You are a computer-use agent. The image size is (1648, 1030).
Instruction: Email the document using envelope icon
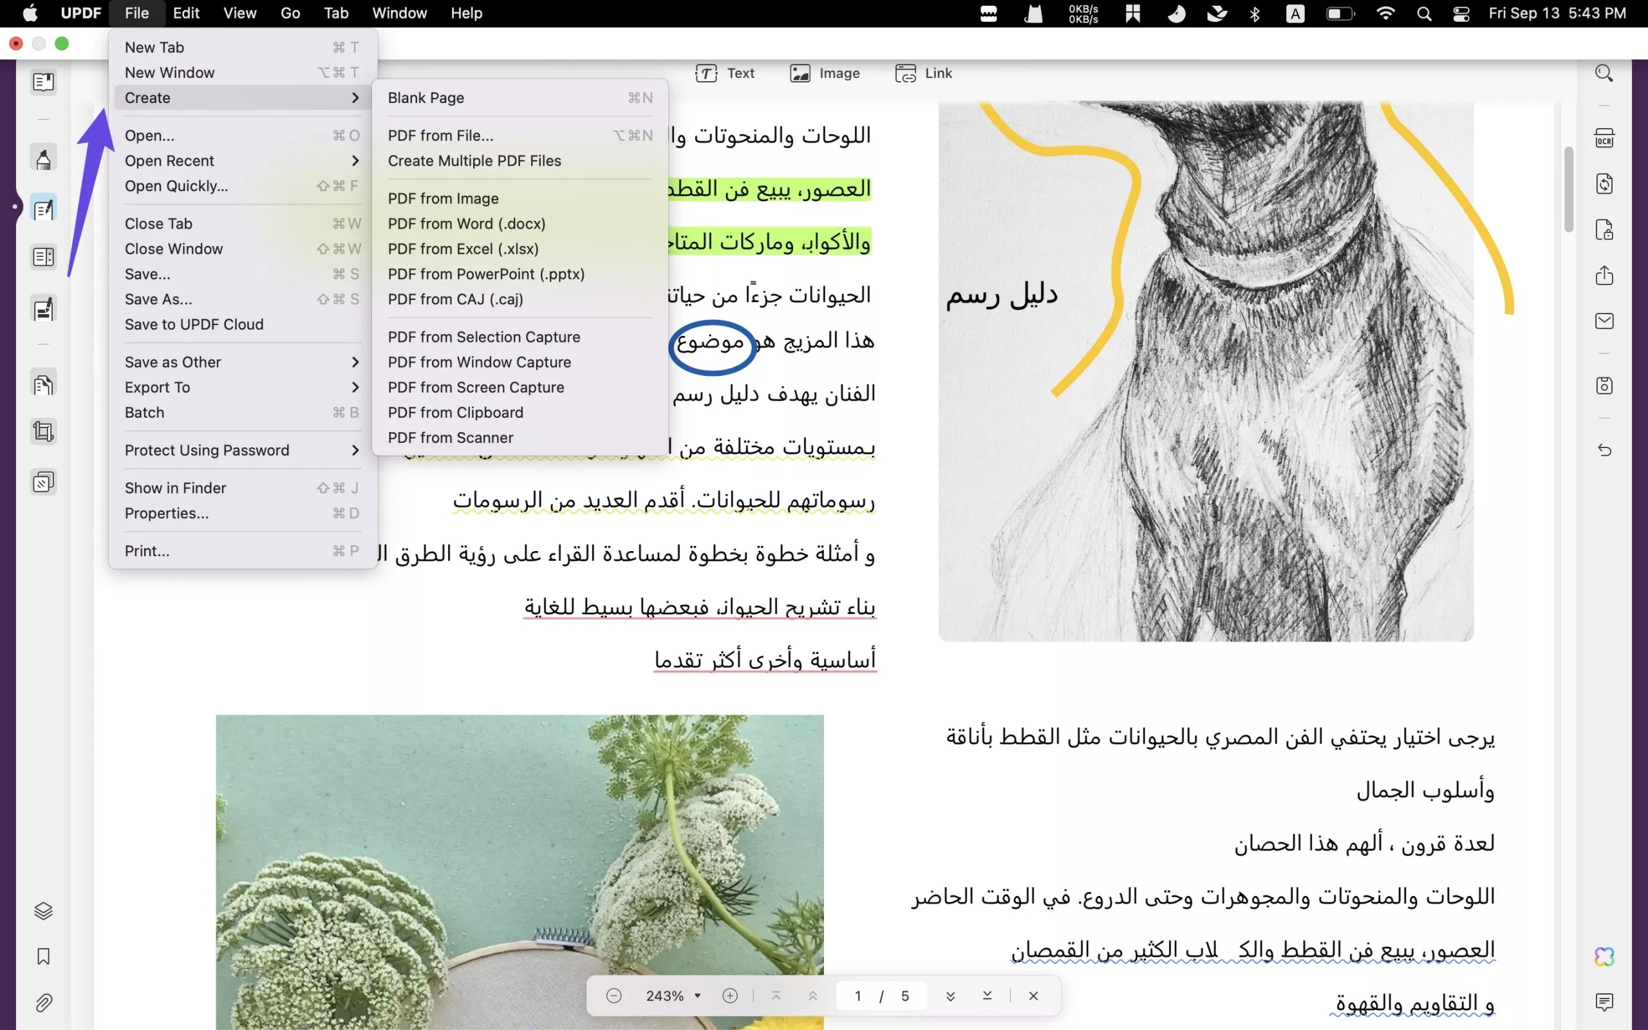click(x=1605, y=321)
